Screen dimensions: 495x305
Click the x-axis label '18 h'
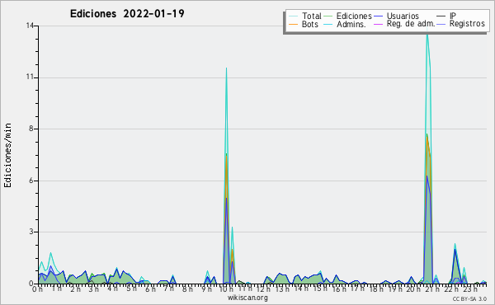point(376,289)
